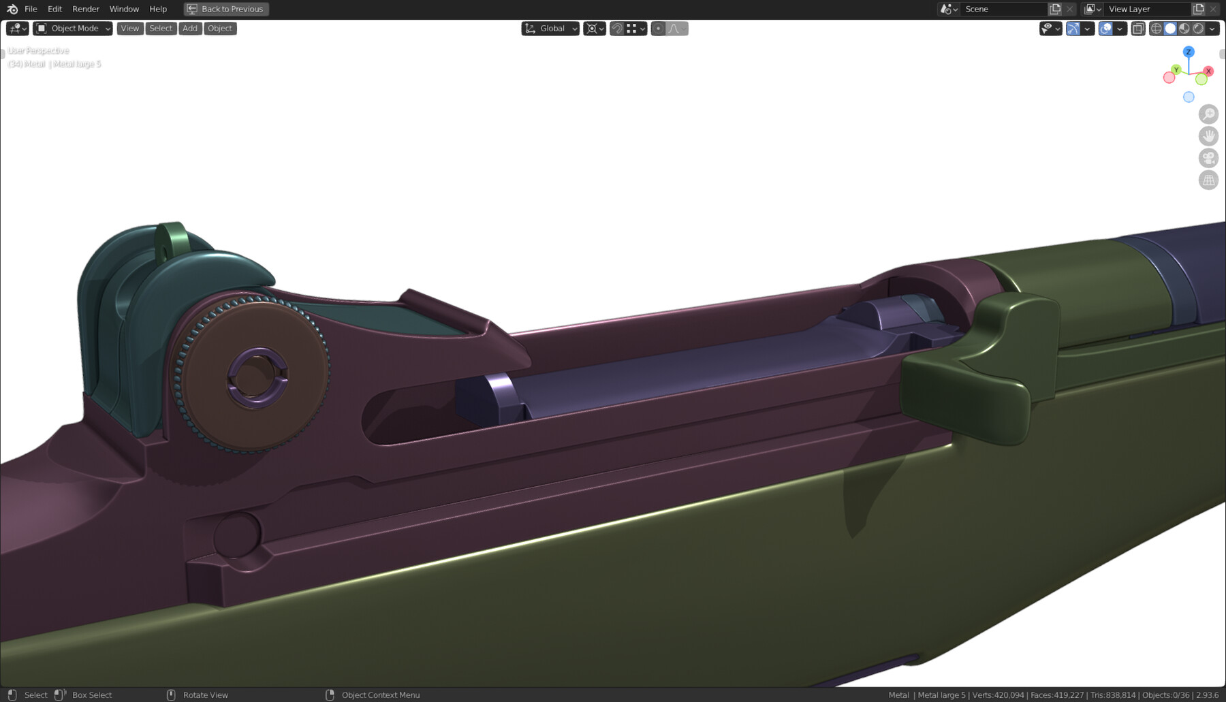Enable snapping with the magnet icon
1226x702 pixels.
coord(615,28)
